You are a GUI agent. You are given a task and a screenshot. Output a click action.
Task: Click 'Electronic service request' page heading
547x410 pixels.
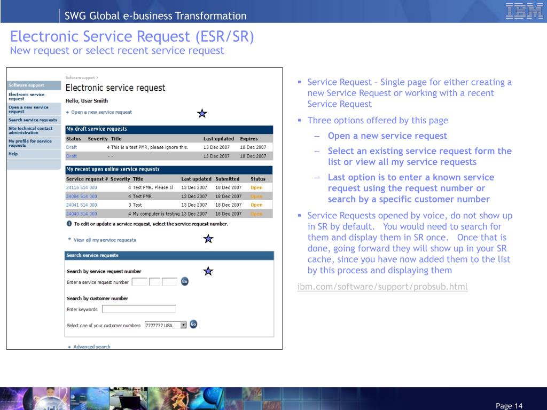pyautogui.click(x=115, y=88)
